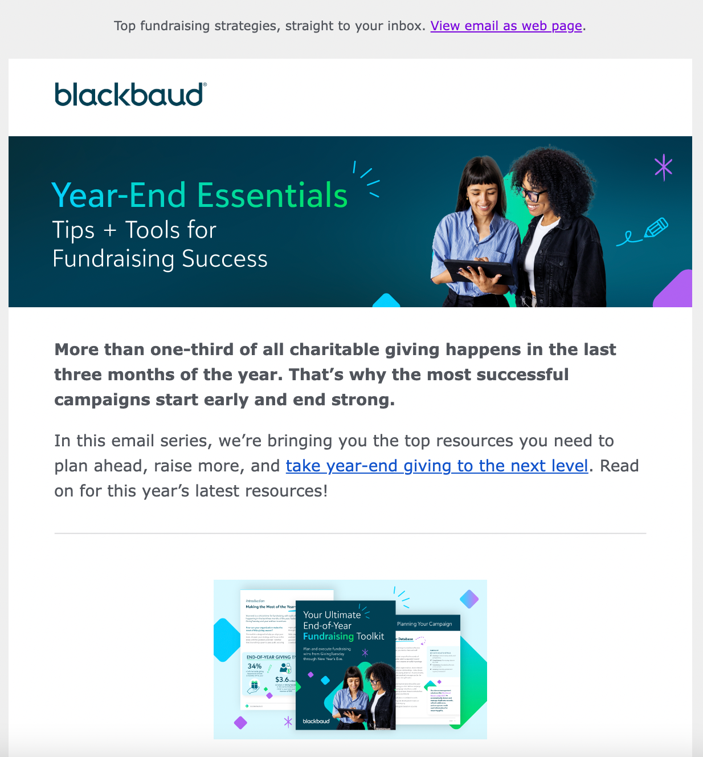Open the End-of-Year Fundraising Toolkit cover image
Screen dimensions: 703x757
pyautogui.click(x=345, y=665)
